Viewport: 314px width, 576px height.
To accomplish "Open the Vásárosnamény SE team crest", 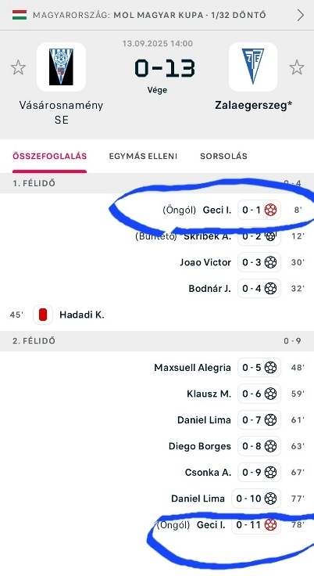I will (x=61, y=67).
